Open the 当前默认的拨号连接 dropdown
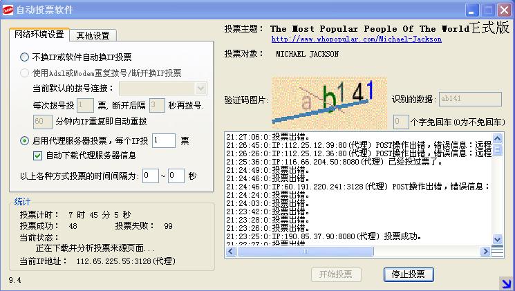Viewport: 515px width, 291px height. click(200, 88)
